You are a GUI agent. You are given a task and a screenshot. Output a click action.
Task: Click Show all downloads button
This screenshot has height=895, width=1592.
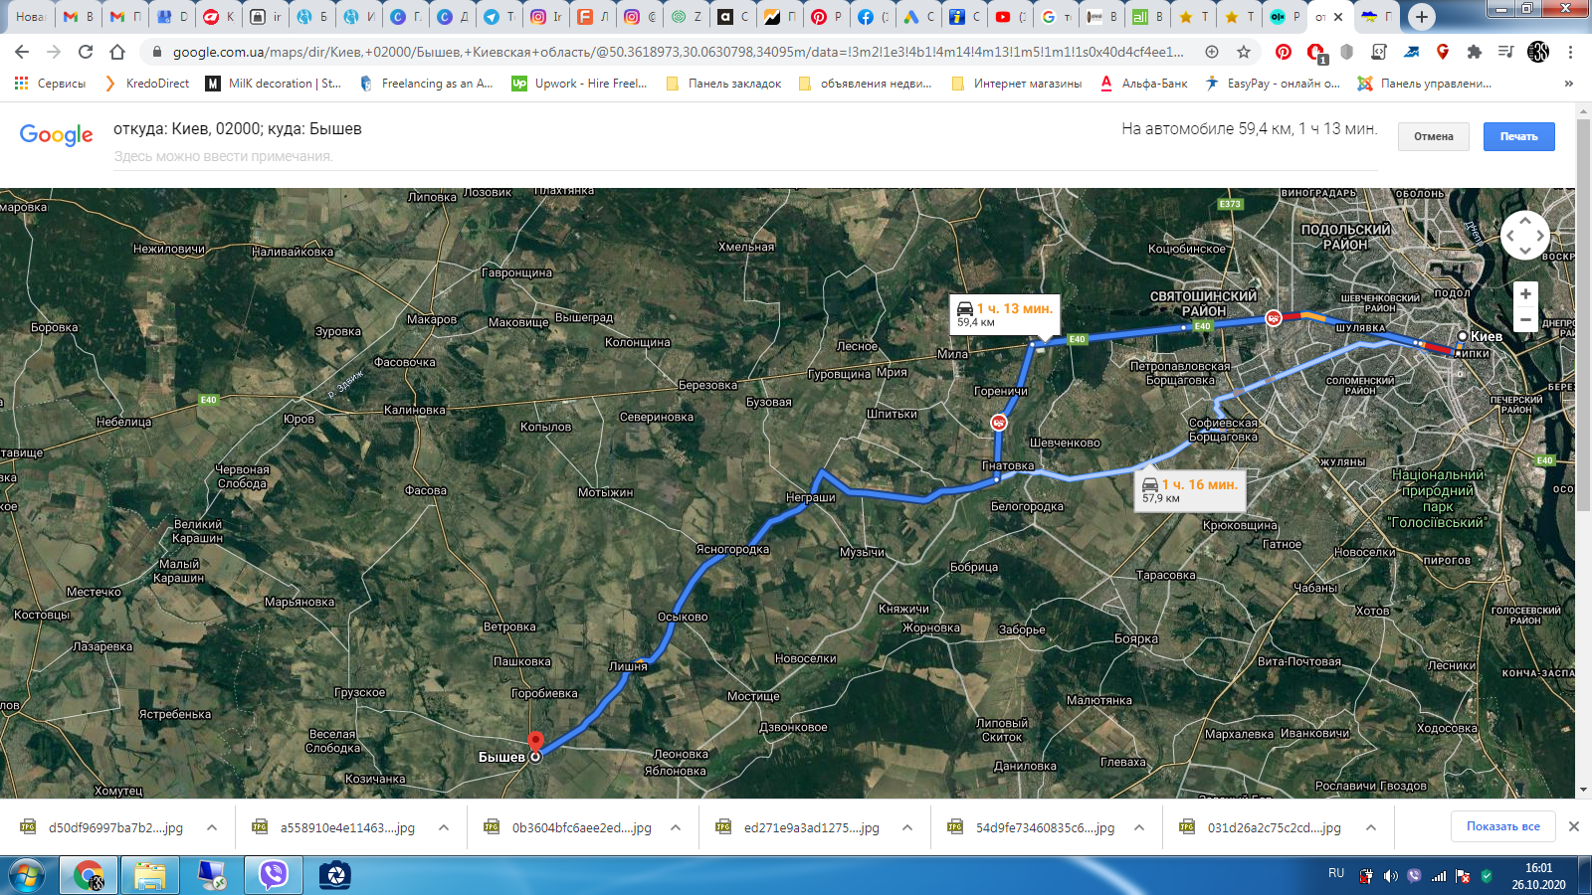1503,826
